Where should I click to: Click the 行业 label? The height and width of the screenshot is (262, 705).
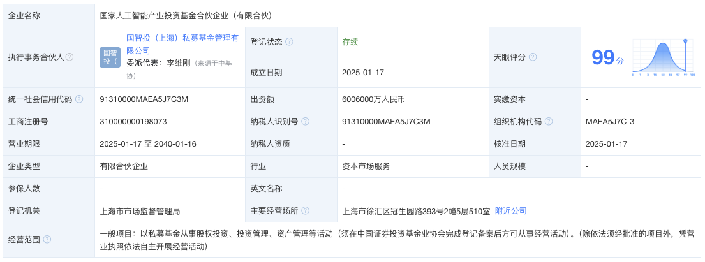pyautogui.click(x=258, y=166)
